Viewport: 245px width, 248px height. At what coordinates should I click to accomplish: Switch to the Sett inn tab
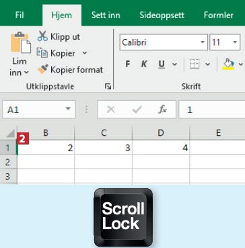106,15
